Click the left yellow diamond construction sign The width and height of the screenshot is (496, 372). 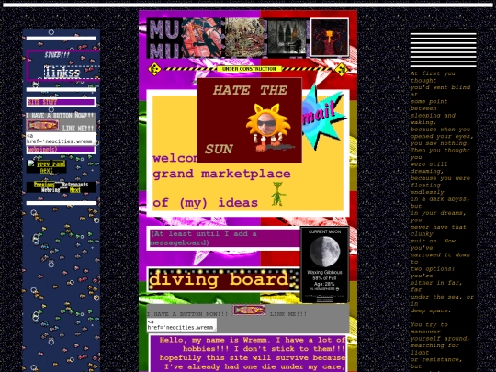click(x=154, y=69)
